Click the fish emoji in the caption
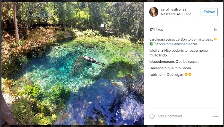 point(215,39)
